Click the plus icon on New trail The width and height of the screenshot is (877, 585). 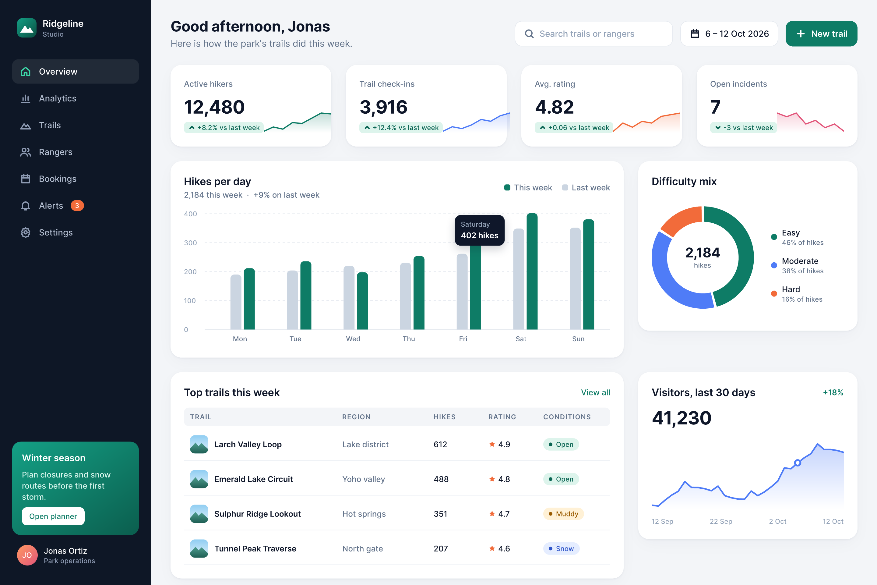[x=801, y=34]
